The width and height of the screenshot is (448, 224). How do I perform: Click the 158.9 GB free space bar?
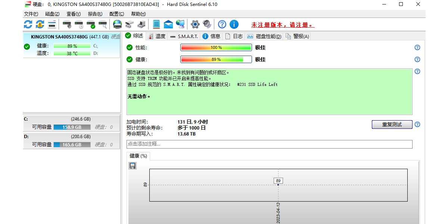tap(72, 127)
